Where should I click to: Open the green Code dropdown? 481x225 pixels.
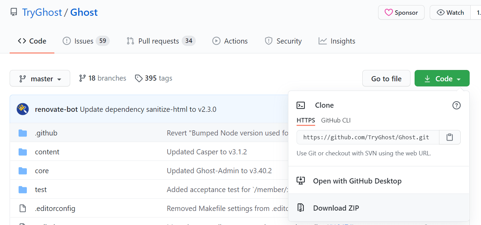442,78
